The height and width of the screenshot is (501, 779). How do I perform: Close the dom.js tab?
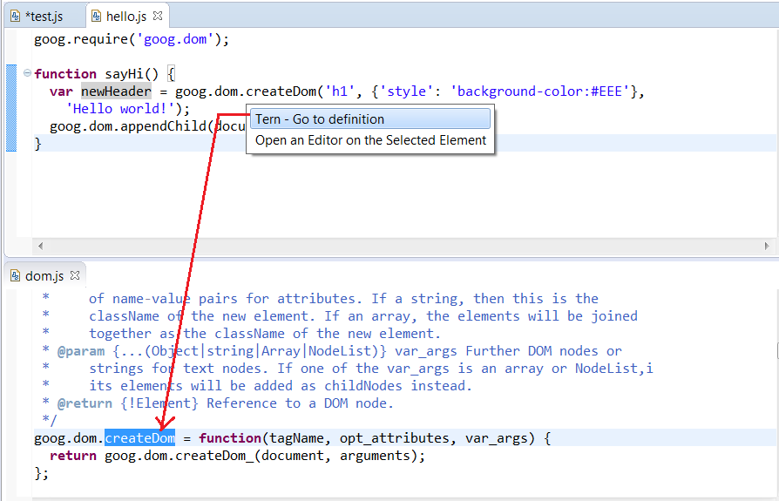coord(75,275)
